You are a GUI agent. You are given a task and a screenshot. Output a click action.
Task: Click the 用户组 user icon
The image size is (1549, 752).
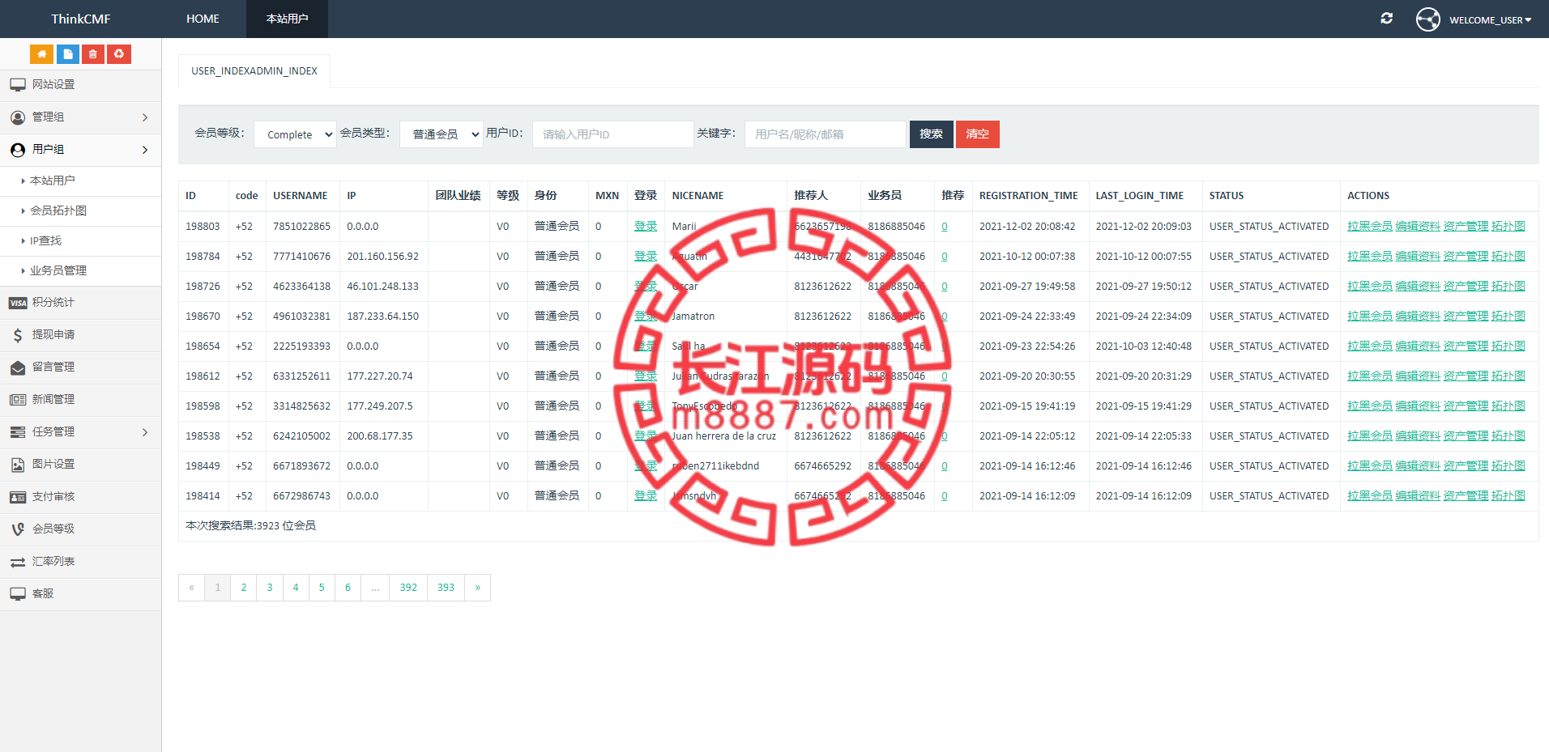[18, 150]
